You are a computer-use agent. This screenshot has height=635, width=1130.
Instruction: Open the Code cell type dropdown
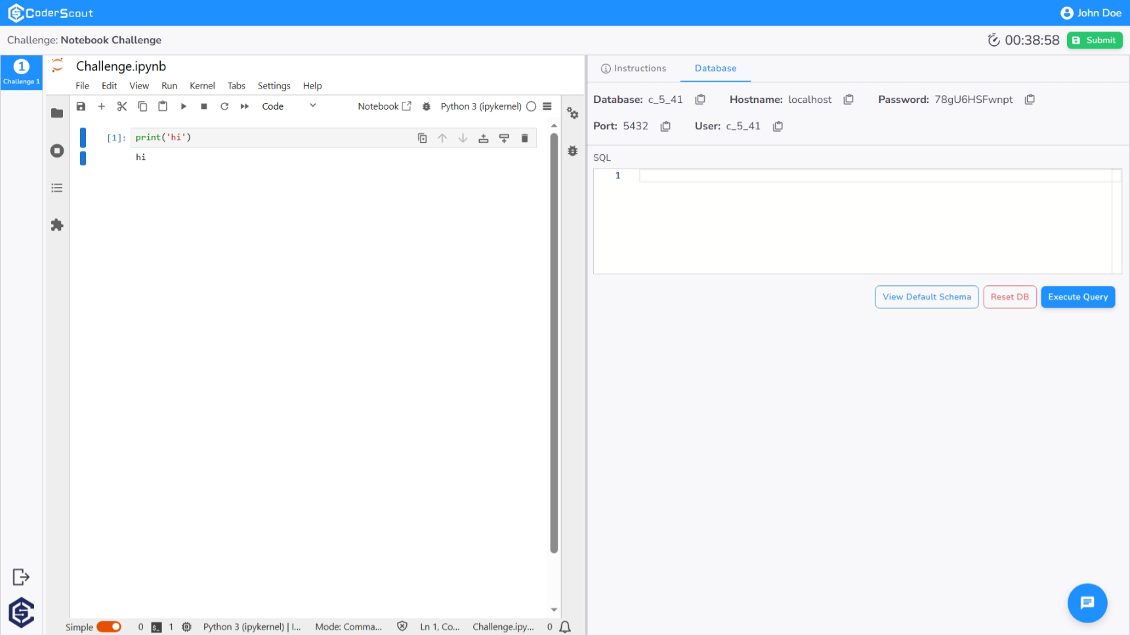(x=289, y=106)
